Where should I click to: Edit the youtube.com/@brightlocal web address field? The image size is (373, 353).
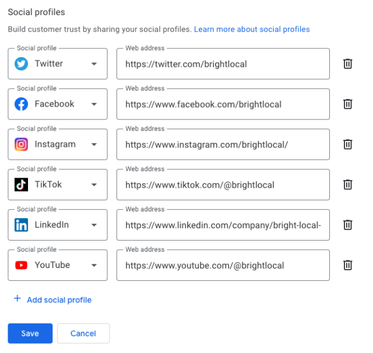tap(223, 265)
